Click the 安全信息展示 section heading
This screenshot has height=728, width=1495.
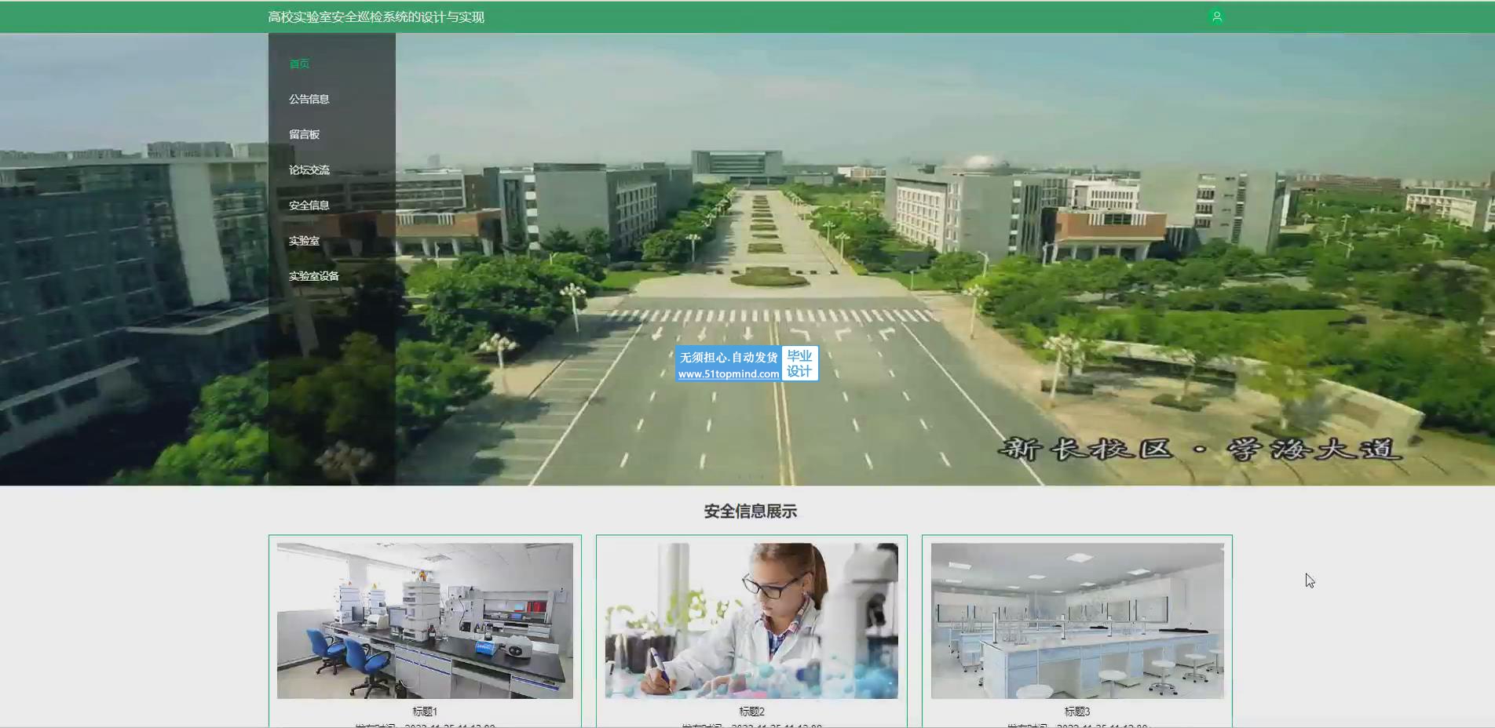750,511
